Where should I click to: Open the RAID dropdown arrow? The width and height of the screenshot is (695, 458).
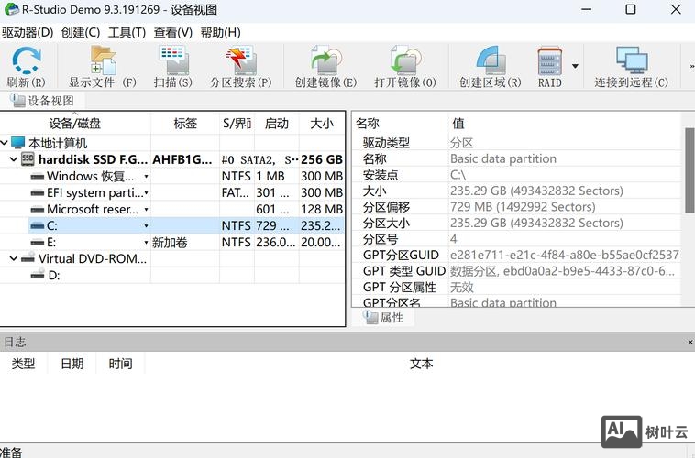tap(575, 66)
